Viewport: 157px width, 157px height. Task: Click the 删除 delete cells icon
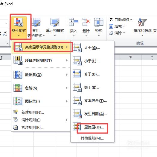pyautogui.click(x=86, y=22)
